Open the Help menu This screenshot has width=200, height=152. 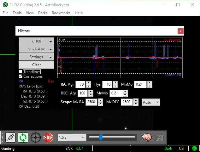[x=79, y=13]
